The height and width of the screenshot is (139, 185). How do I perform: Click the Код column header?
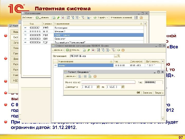[32, 24]
